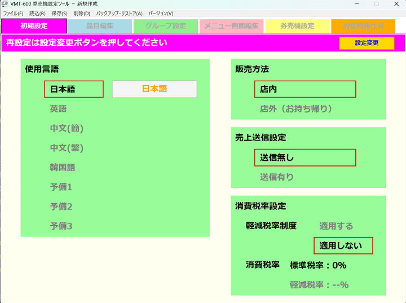Switch to the 初期設定 tab

[x=34, y=26]
